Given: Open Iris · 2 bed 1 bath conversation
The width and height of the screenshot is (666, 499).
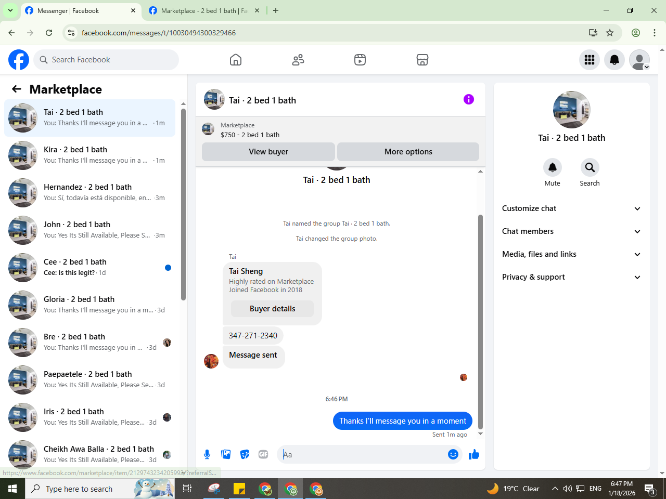Looking at the screenshot, I should pos(89,417).
